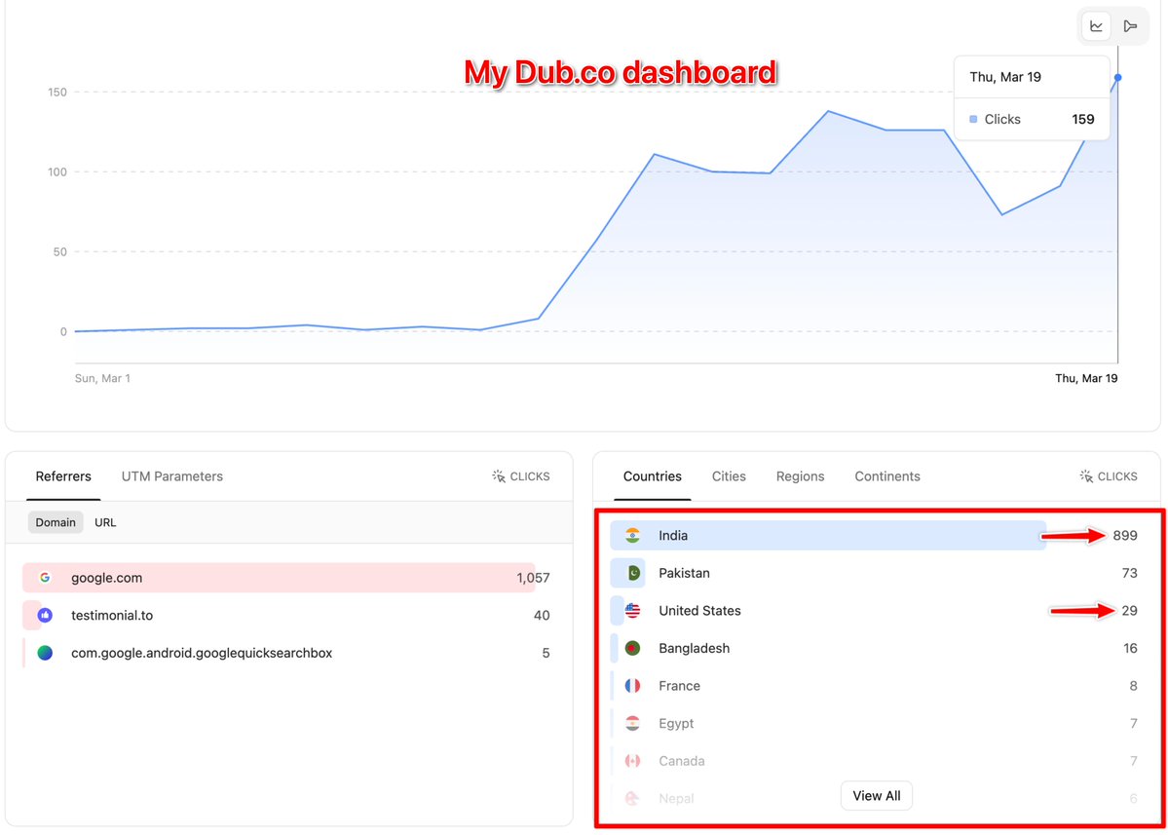This screenshot has height=835, width=1168.
Task: Select the Countries tab
Action: click(x=653, y=476)
